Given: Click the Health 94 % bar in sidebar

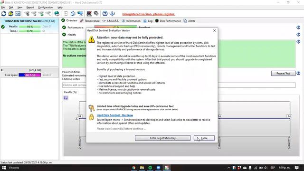Looking at the screenshot, I should 30,27.
